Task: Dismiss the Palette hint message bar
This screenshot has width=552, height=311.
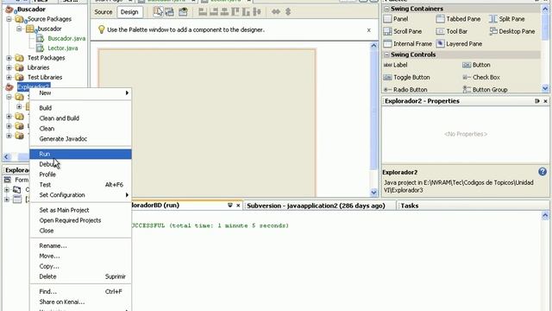Action: pos(368,30)
